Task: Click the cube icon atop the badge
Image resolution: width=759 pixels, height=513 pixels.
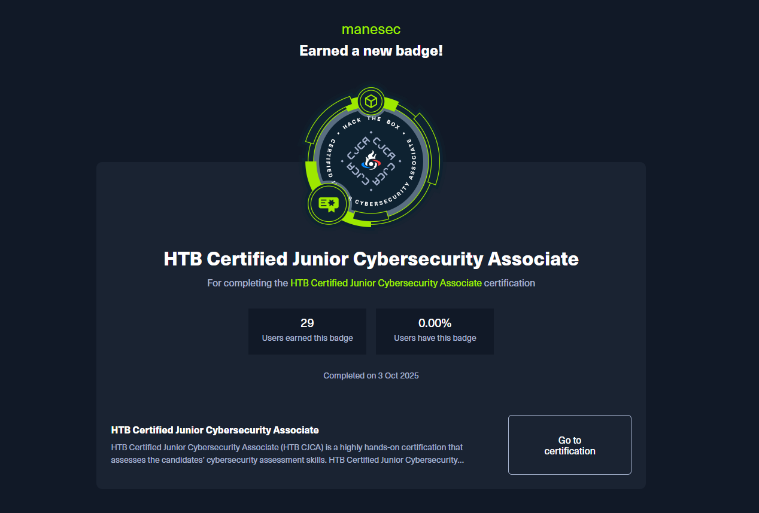Action: [371, 101]
